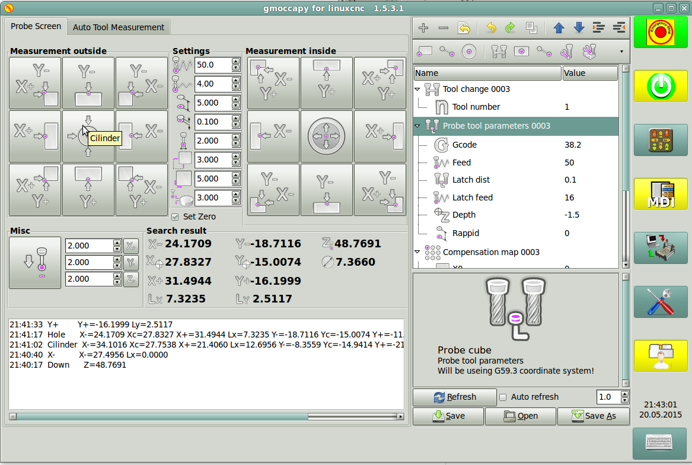Click the Emergency Stop button

[660, 33]
